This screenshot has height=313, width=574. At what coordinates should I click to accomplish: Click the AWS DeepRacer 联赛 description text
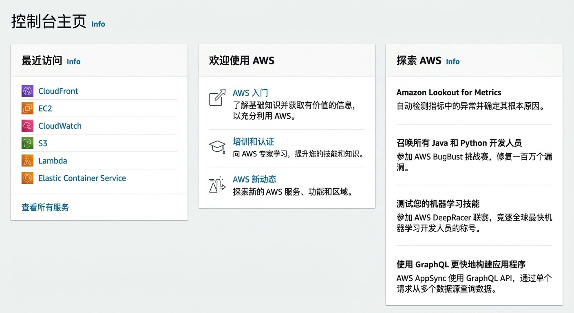474,223
